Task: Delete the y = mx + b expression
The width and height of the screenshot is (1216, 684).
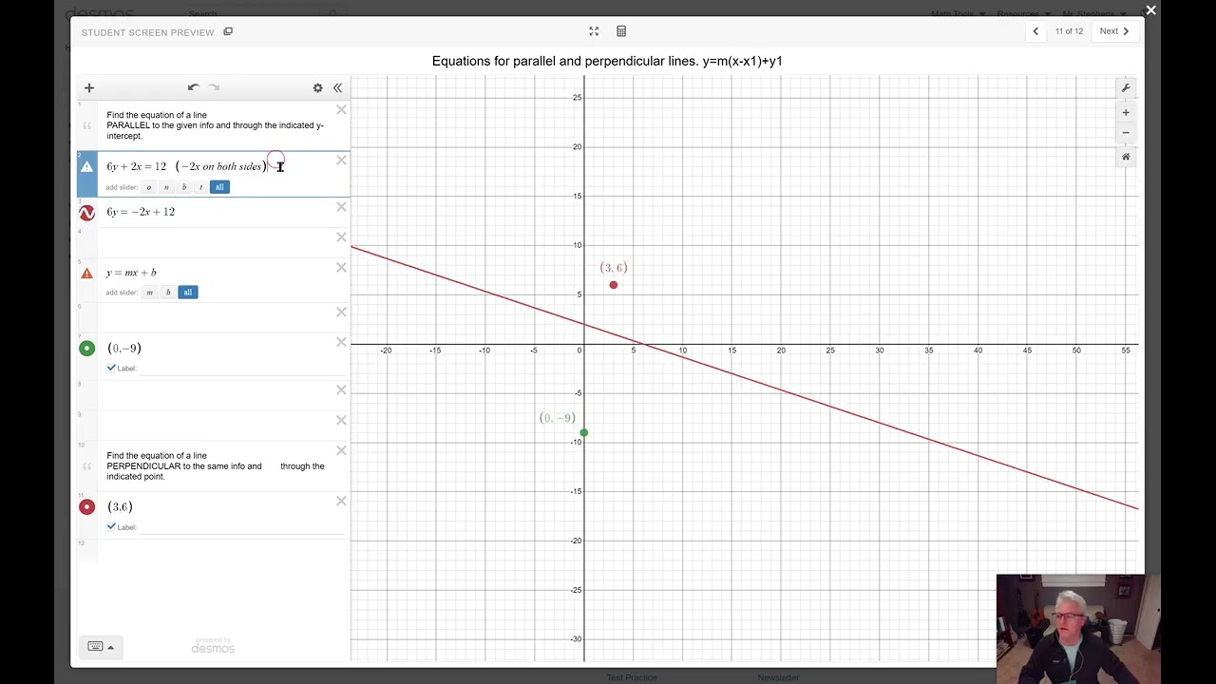Action: [341, 268]
